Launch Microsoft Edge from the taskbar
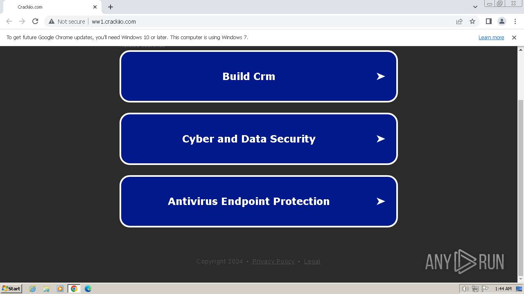 point(88,289)
